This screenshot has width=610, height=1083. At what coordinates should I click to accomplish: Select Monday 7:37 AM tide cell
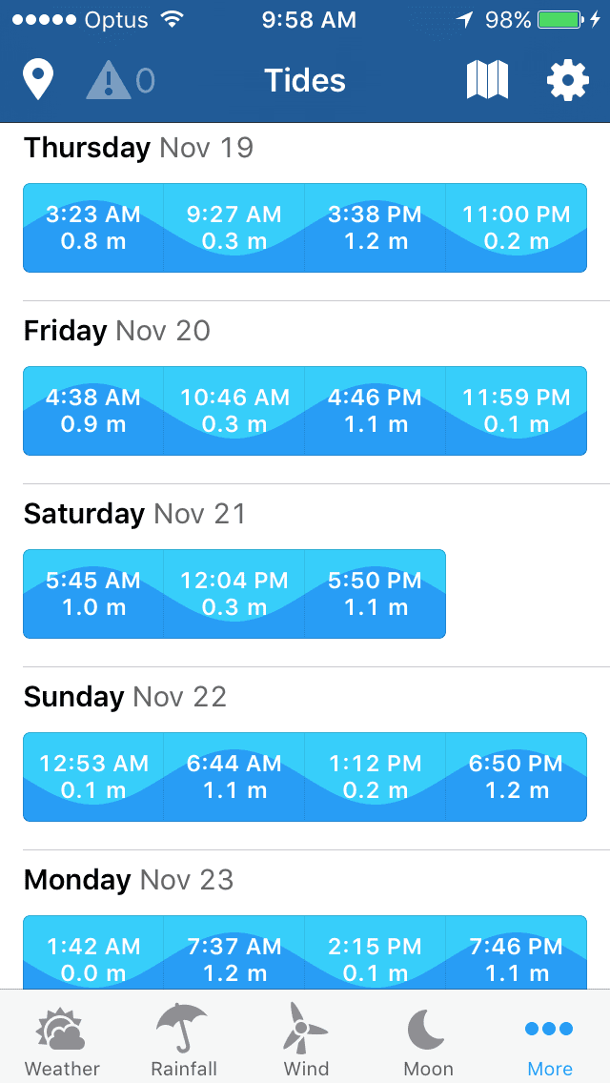[x=234, y=953]
